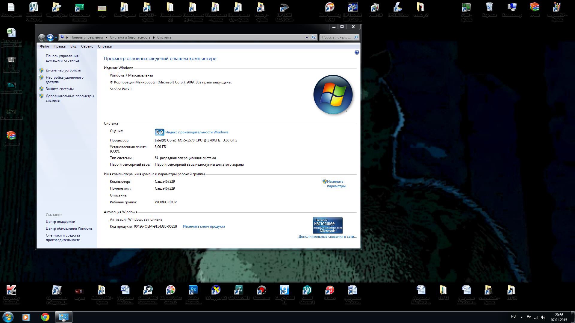575x323 pixels.
Task: Open the Action Center flag icon
Action: click(529, 317)
